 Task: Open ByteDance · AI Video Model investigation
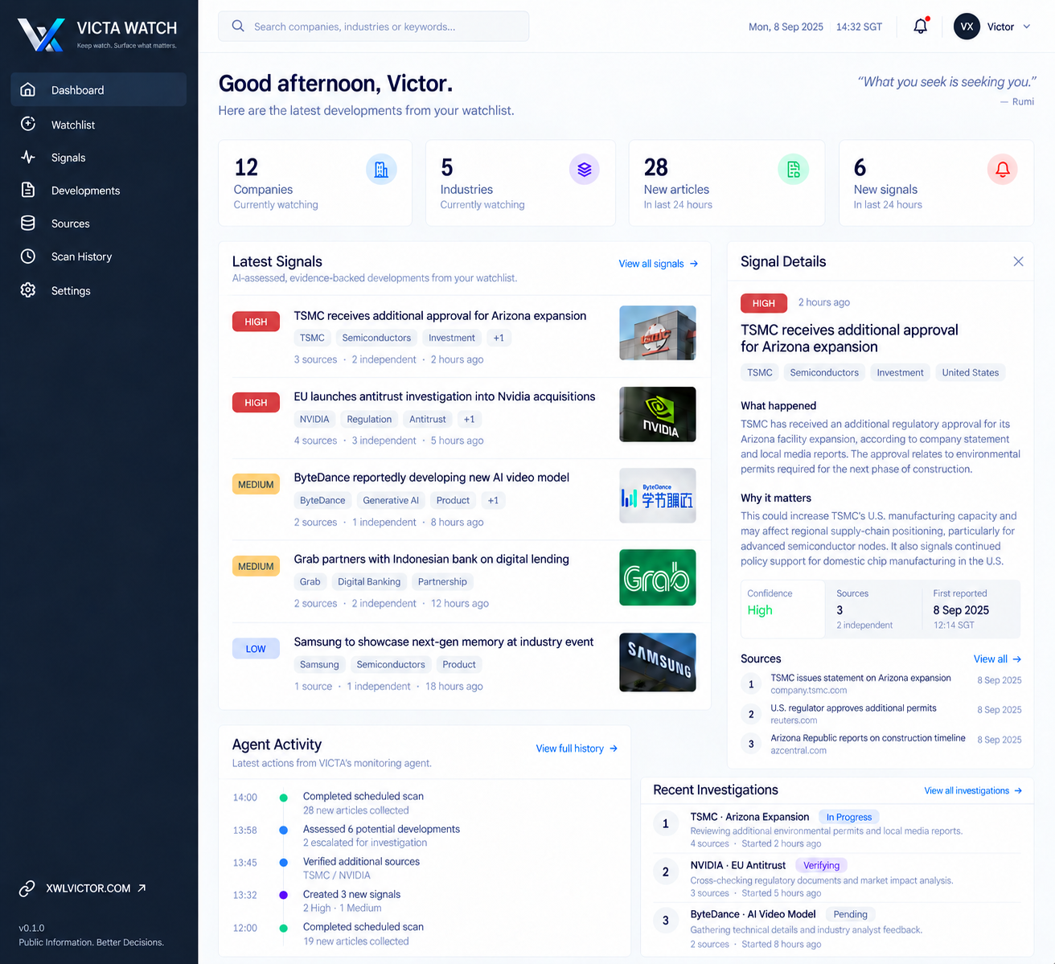(836, 928)
